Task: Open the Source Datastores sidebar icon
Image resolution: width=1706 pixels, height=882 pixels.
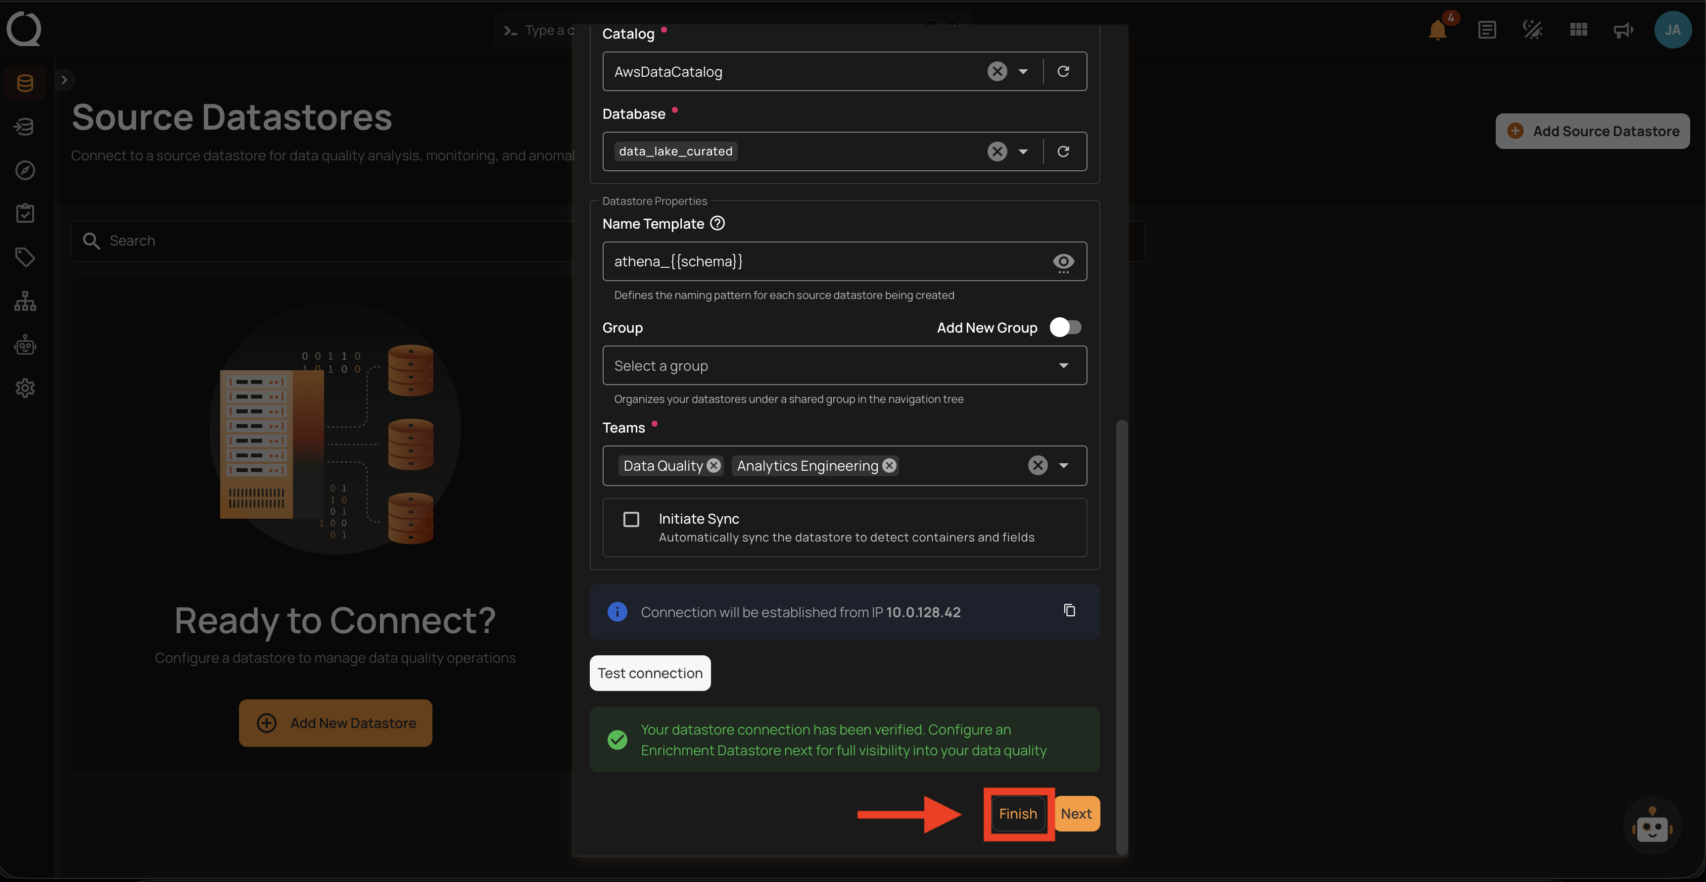Action: click(25, 83)
